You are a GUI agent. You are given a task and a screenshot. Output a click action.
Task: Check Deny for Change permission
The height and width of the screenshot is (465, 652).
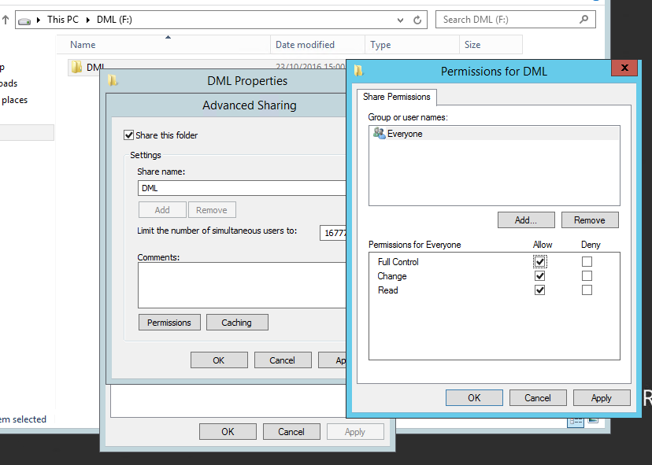coord(587,276)
